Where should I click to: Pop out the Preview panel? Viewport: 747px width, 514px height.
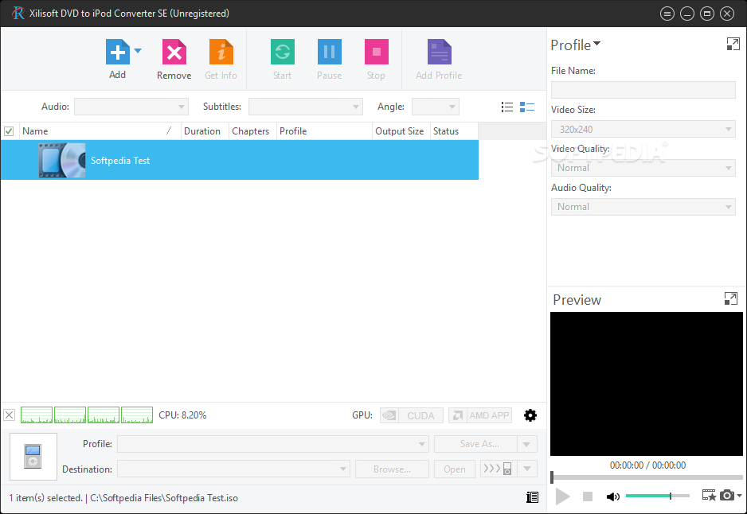[x=730, y=299]
